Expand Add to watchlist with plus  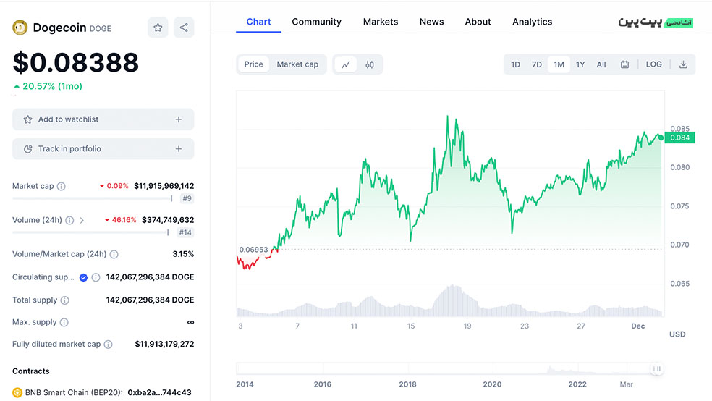[x=179, y=119]
